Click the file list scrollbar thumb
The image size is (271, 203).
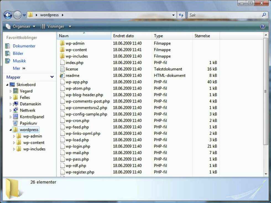pos(266,91)
